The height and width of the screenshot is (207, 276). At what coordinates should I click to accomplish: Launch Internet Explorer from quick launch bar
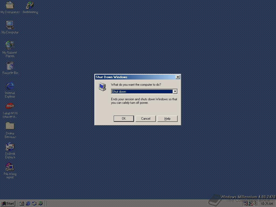click(28, 204)
